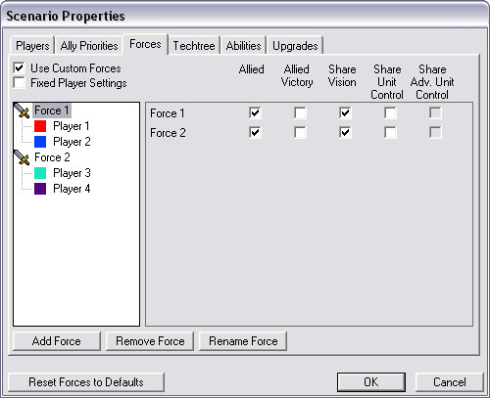Click Player 4's purple color square

(40, 189)
